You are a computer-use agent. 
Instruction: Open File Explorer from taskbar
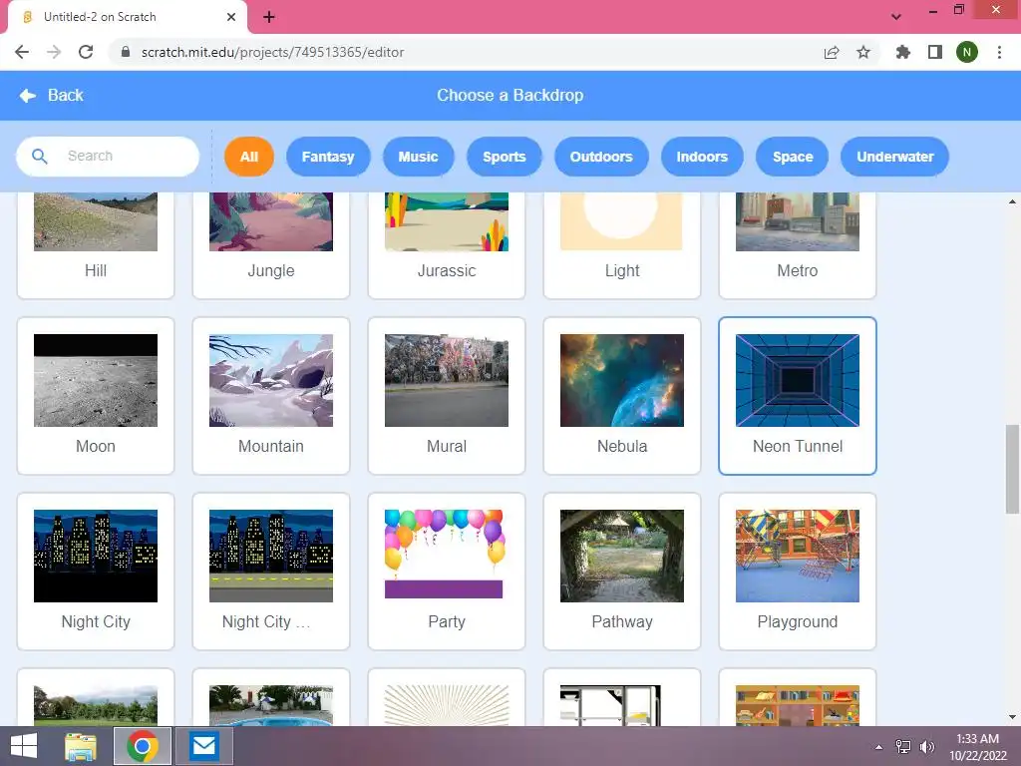point(81,746)
